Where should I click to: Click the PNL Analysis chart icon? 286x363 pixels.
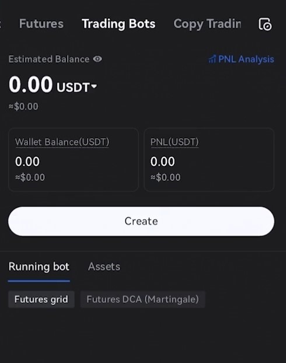(212, 59)
